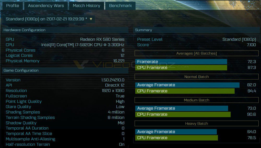Click the 1920 x 1080 resolution value
The image size is (261, 148).
tap(113, 90)
